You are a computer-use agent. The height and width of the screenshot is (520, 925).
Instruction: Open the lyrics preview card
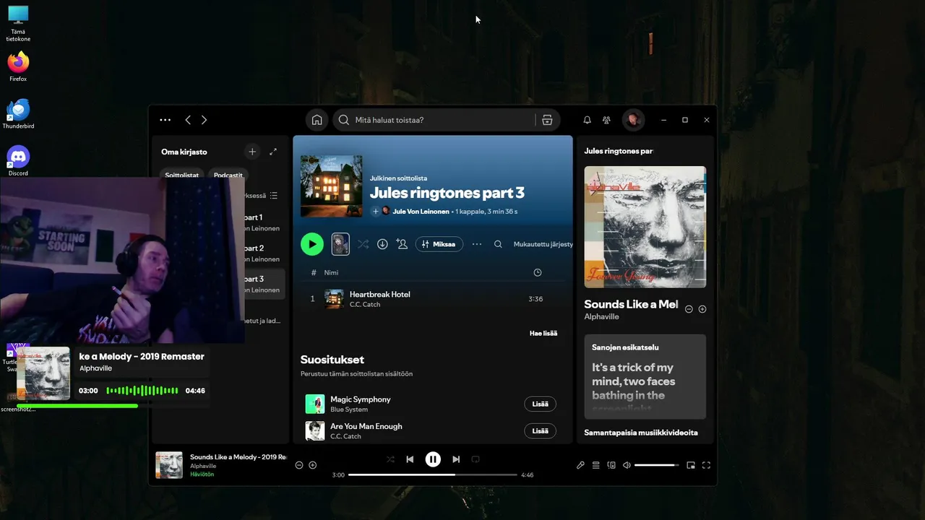pos(645,376)
